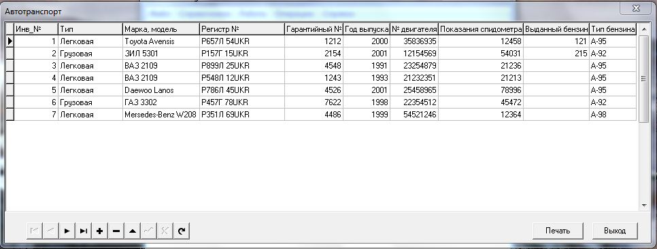Click the Легковая cell in row 7
The height and width of the screenshot is (249, 657).
(90, 115)
